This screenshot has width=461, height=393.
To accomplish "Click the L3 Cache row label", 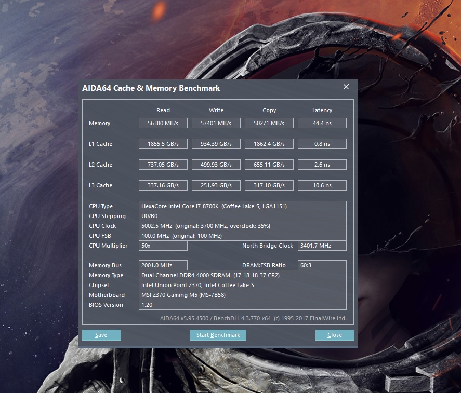I will point(100,185).
